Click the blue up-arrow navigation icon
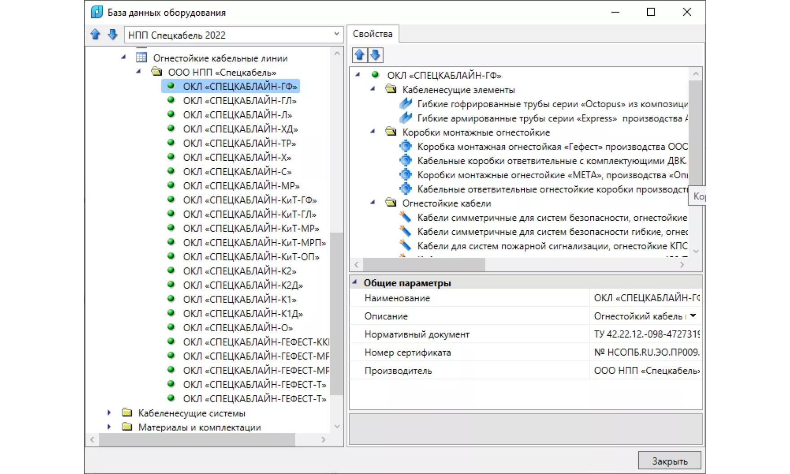Screen dimensions: 790x474 (95, 35)
